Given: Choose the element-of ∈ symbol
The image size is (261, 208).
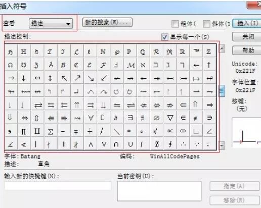Looking at the screenshot, I should (x=183, y=118).
